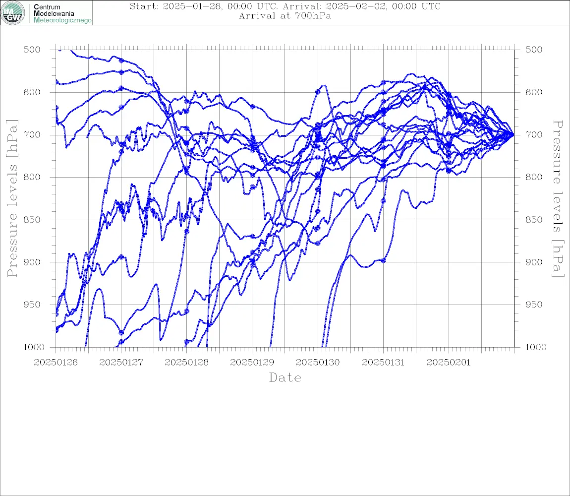
Task: Click the left axis value 850
Action: (32, 219)
